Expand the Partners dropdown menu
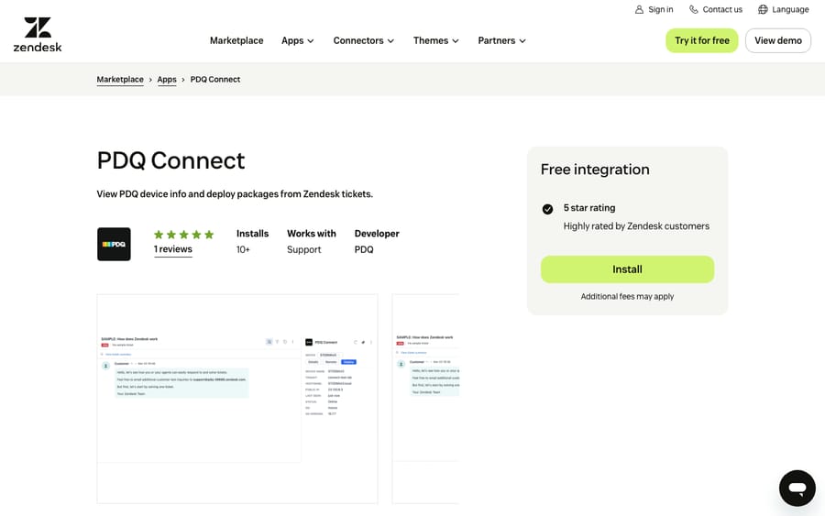 [x=501, y=40]
